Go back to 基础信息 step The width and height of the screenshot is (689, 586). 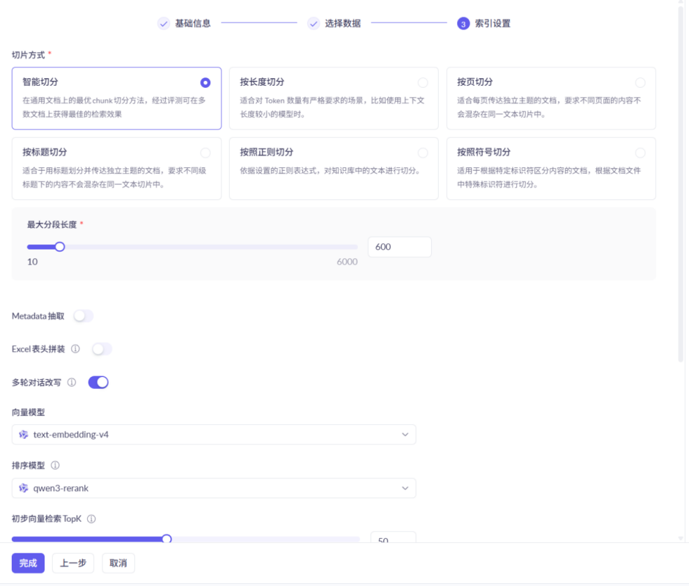tap(193, 23)
